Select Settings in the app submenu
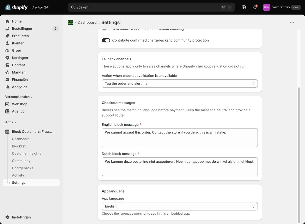This screenshot has height=224, width=305. (x=31, y=183)
